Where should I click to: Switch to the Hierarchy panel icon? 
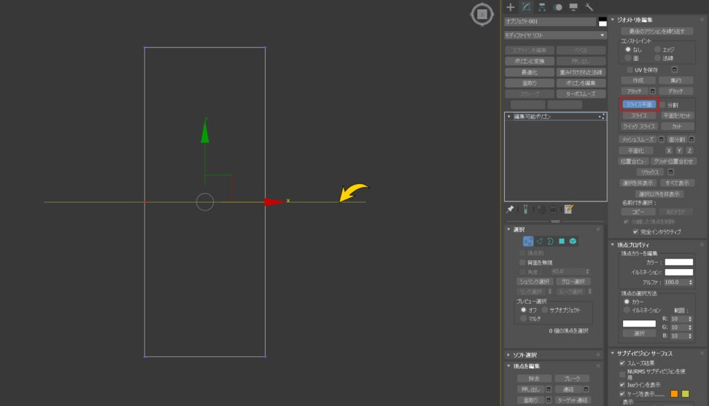[541, 7]
